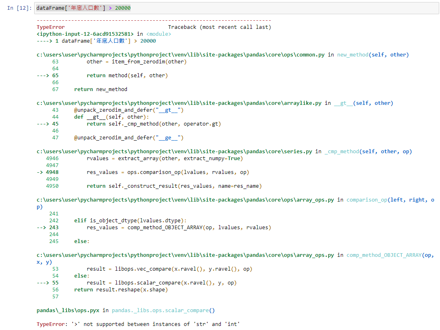This screenshot has height=330, width=440.
Task: Click line 44 'def __gt__(self, other):'
Action: 112,117
